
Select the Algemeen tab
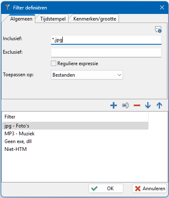tap(21, 19)
